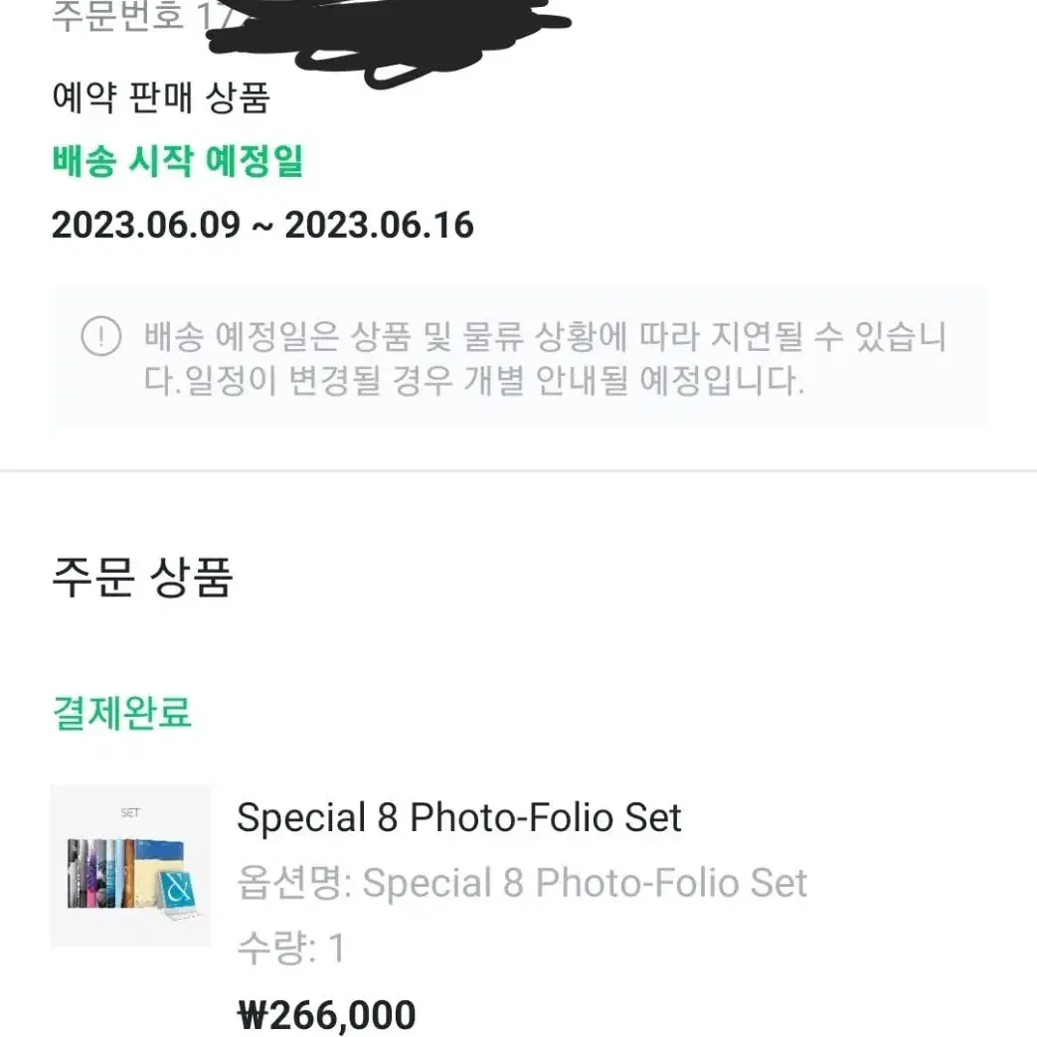Tap the tilde between delivery dates

coord(262,227)
